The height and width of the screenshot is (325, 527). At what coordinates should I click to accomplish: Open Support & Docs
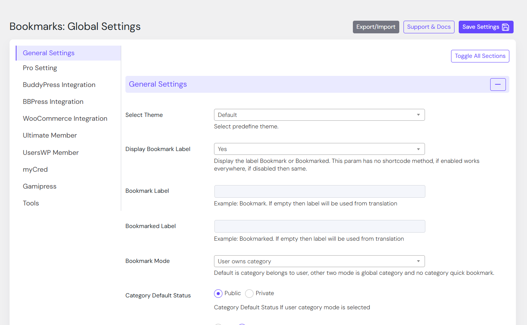429,27
